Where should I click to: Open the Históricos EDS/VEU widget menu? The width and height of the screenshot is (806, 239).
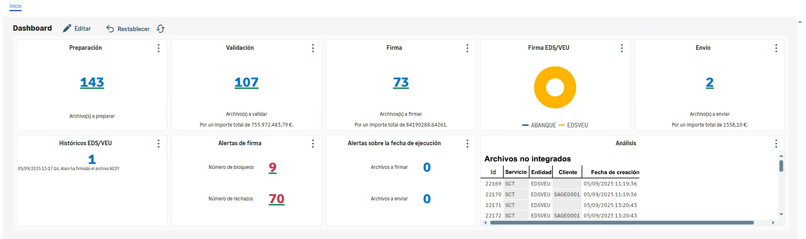pyautogui.click(x=158, y=144)
